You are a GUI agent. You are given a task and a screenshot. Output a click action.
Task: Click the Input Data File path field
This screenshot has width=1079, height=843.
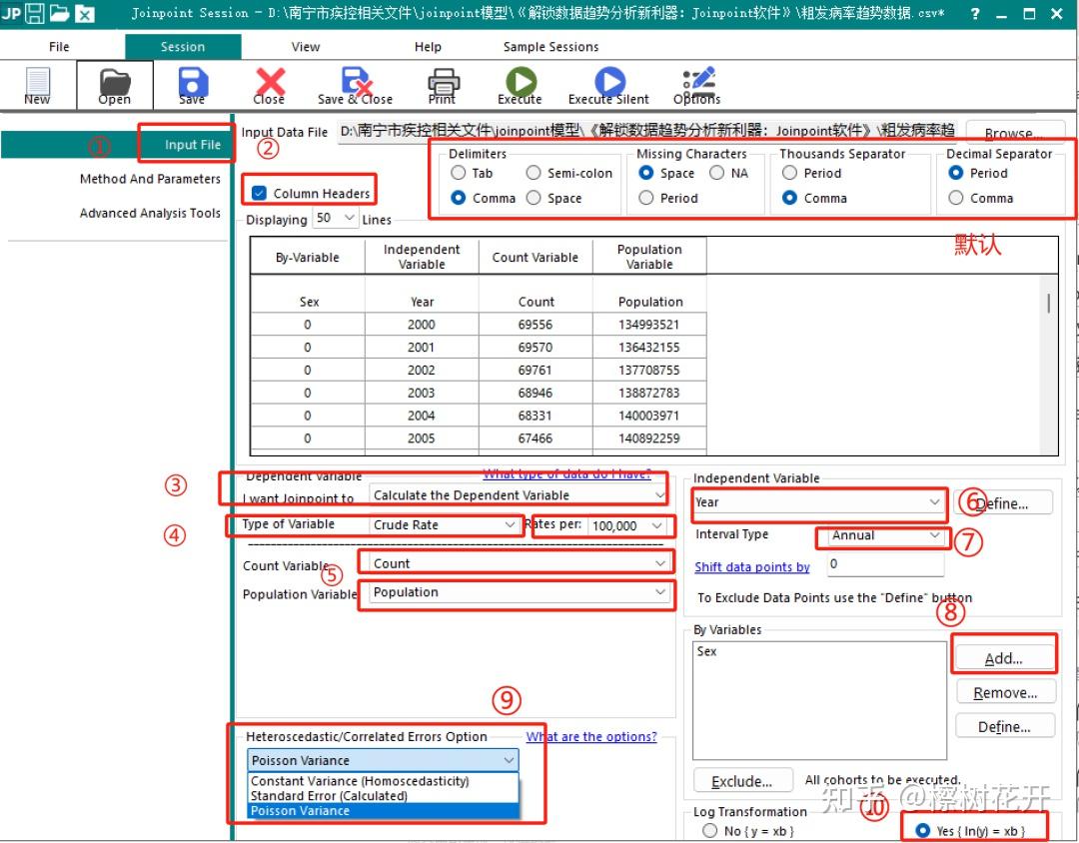(646, 131)
